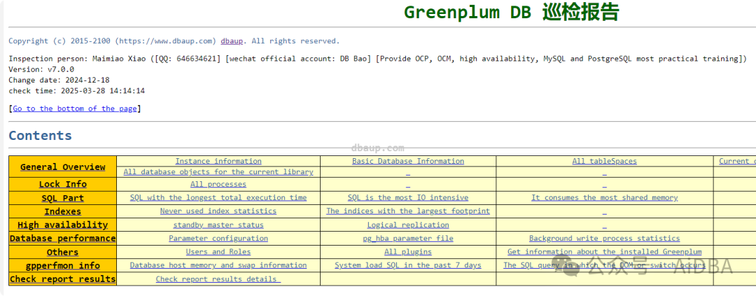Open the High availability section link
Viewport: 756px width, 296px height.
click(63, 225)
